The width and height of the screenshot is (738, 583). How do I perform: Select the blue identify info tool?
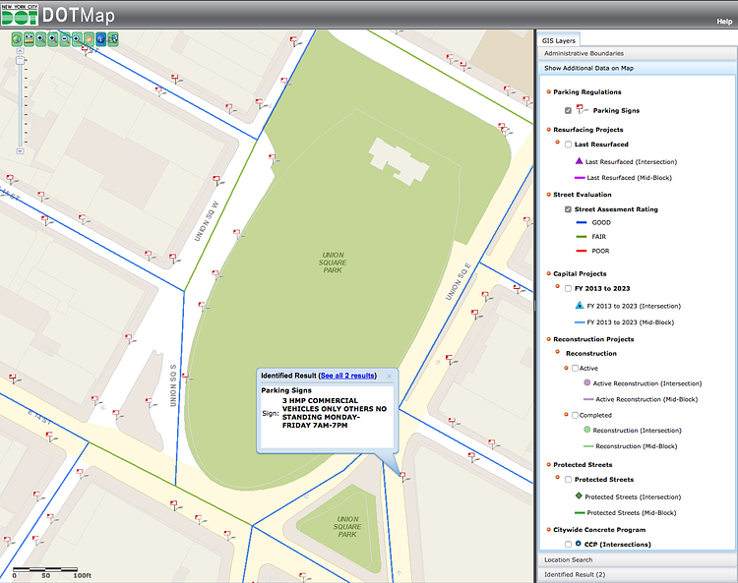click(x=102, y=39)
